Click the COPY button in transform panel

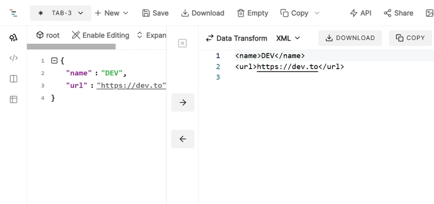[x=410, y=38]
